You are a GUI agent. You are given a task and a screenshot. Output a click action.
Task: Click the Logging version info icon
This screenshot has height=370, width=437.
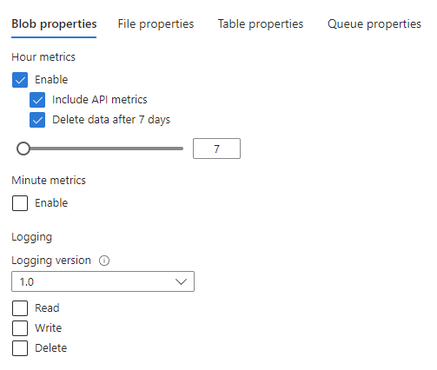pyautogui.click(x=104, y=261)
